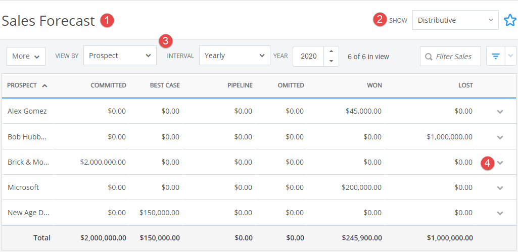Select the Bob Hubb... prospect name
518x252 pixels.
(27, 137)
